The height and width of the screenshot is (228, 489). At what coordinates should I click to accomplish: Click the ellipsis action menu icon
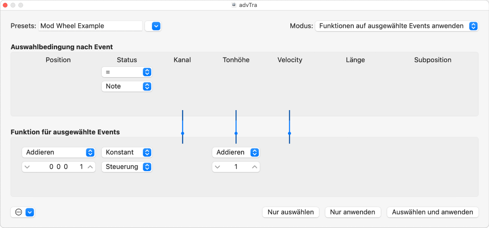pyautogui.click(x=19, y=212)
